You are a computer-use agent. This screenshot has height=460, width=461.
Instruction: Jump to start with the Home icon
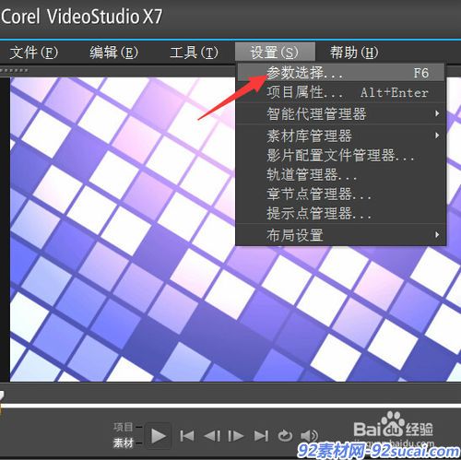[187, 436]
